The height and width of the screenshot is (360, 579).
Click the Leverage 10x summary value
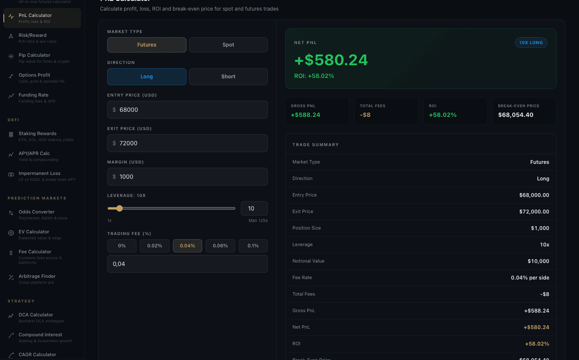click(x=545, y=245)
